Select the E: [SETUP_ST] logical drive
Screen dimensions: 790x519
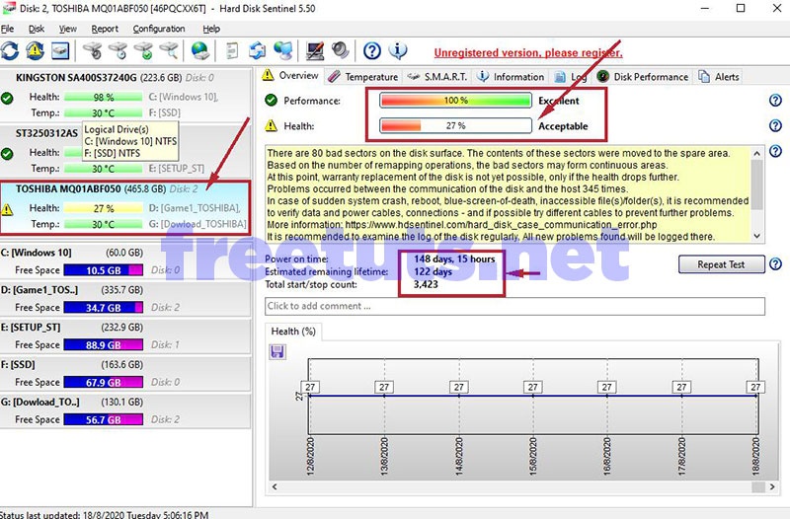click(x=125, y=335)
